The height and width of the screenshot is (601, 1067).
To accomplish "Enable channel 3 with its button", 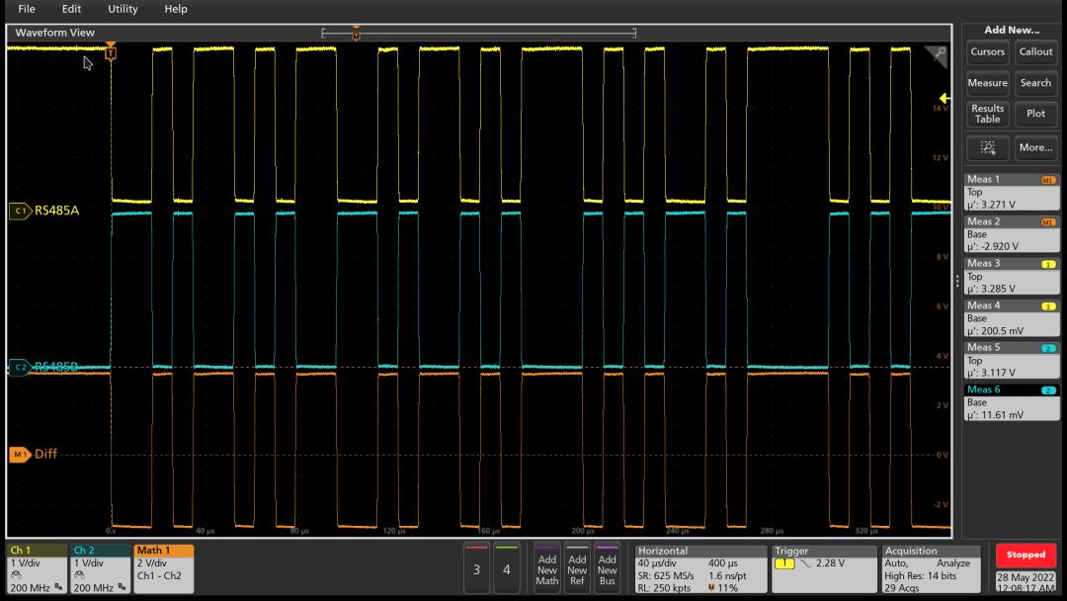I will coord(476,568).
